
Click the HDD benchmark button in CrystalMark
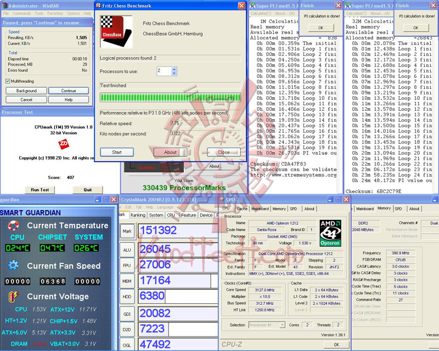(x=127, y=297)
